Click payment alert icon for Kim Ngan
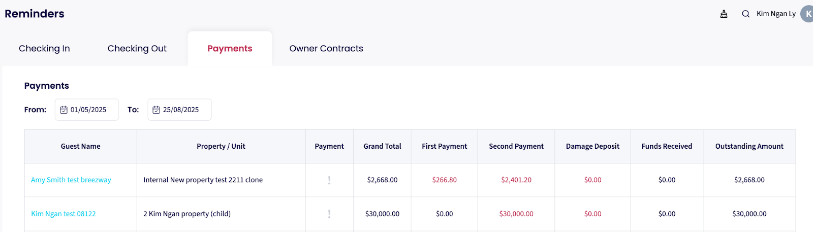Image resolution: width=813 pixels, height=232 pixels. click(329, 214)
